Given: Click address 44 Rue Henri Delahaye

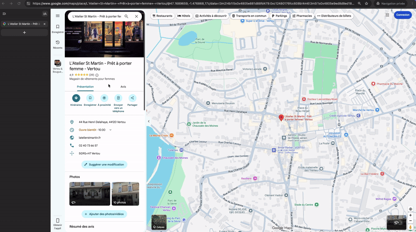Looking at the screenshot, I should pos(102,122).
